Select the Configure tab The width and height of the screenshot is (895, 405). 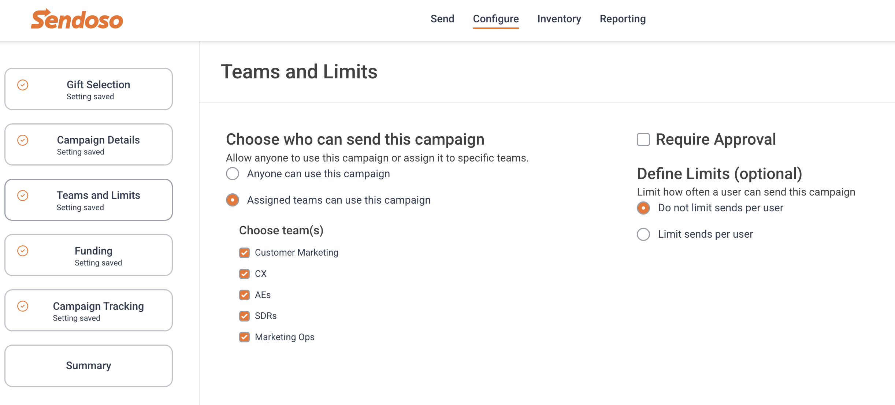coord(496,19)
